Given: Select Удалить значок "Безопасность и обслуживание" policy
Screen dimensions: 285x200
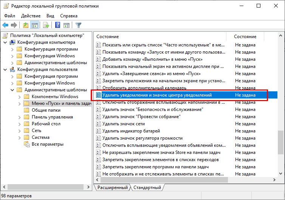Looking at the screenshot, I should point(153,109).
